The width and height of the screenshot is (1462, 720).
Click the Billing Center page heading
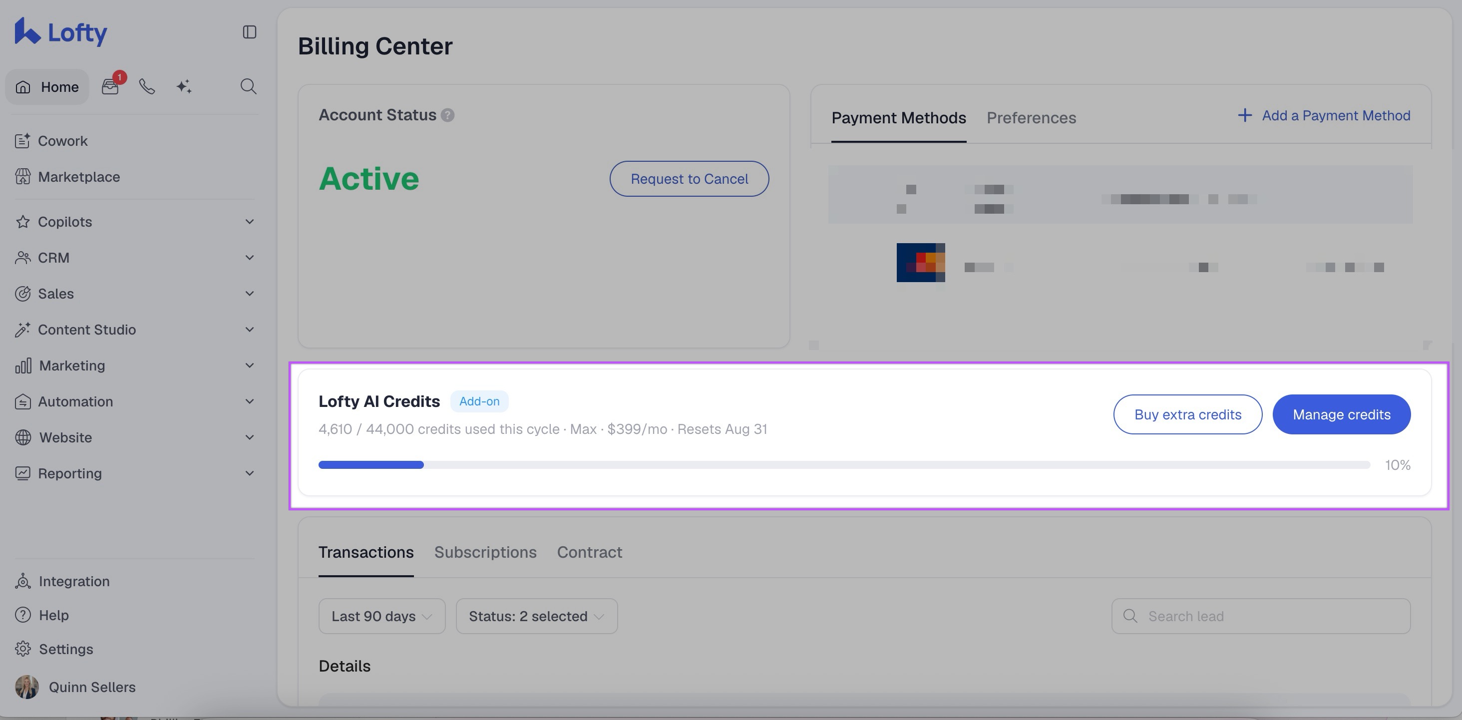375,46
